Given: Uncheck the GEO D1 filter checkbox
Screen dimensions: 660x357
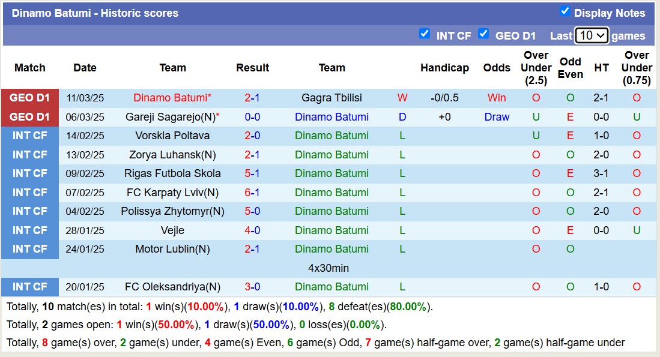Looking at the screenshot, I should [x=483, y=34].
